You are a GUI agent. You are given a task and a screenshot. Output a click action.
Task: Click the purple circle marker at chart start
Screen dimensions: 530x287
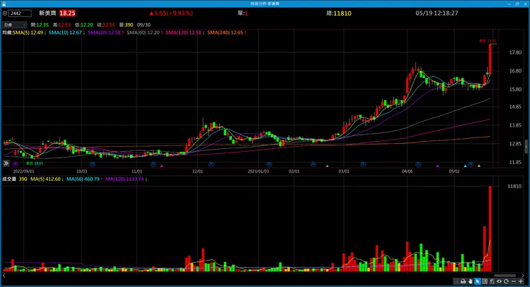(15, 164)
